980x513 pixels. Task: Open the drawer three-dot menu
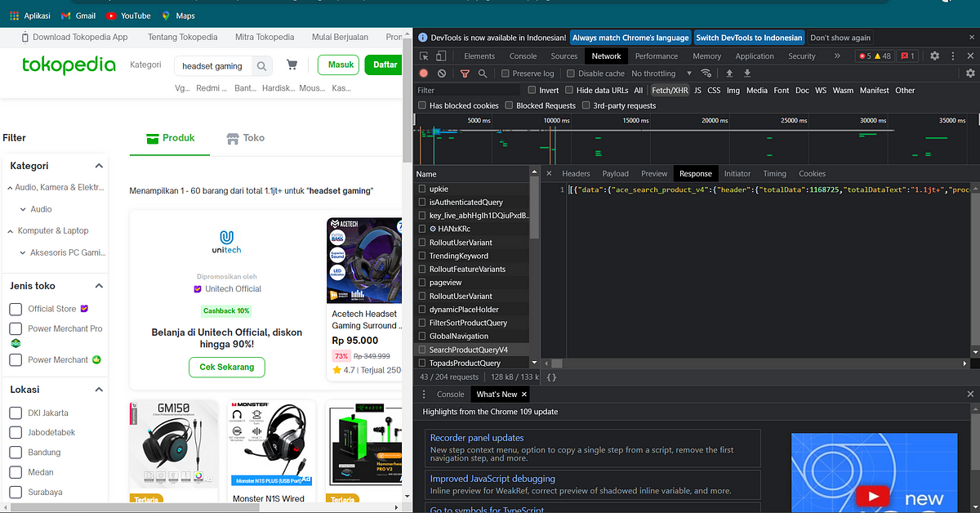click(x=425, y=395)
